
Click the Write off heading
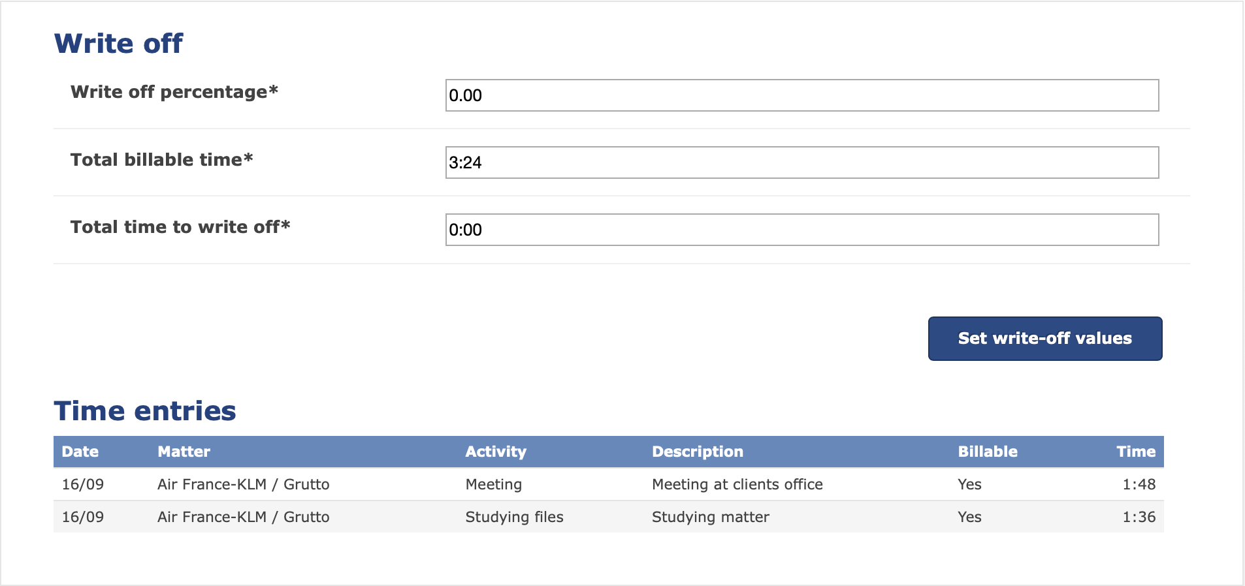pyautogui.click(x=119, y=44)
